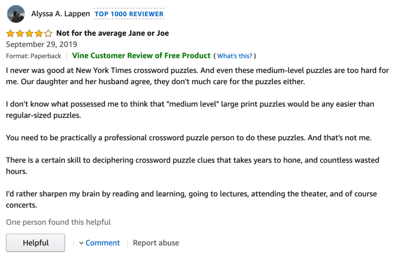Click "Vine Customer Review of Free Product" text

[141, 55]
